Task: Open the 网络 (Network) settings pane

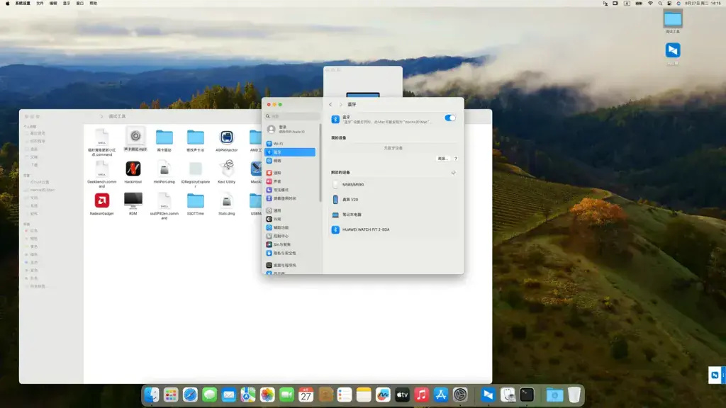Action: pyautogui.click(x=290, y=161)
